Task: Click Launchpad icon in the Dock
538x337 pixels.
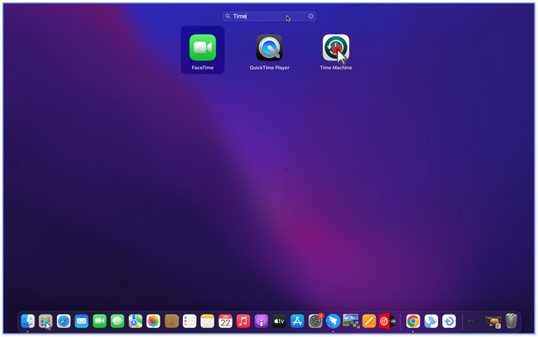Action: 46,321
